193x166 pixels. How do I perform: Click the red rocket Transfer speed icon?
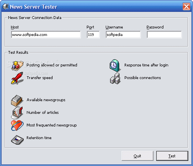tap(17, 78)
